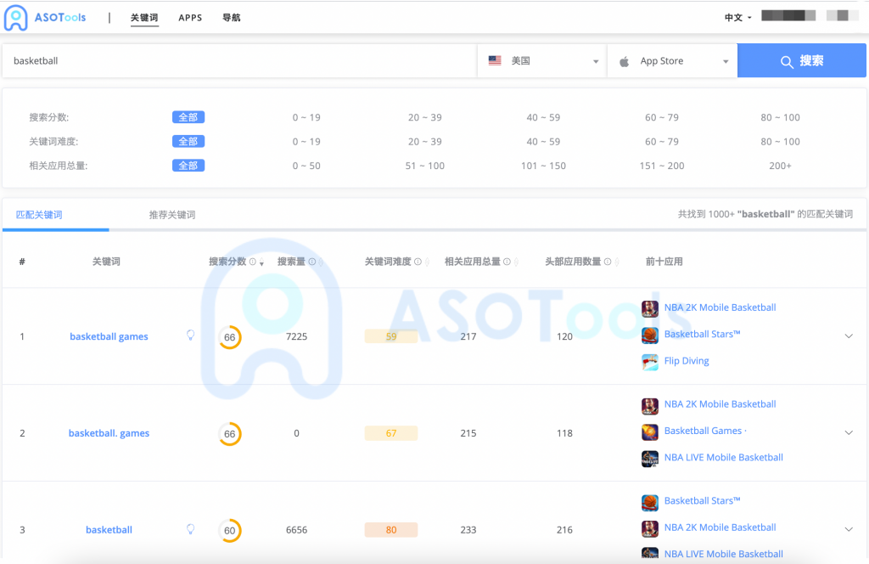Open the 关键词 navigation tab
This screenshot has width=869, height=564.
pyautogui.click(x=144, y=18)
